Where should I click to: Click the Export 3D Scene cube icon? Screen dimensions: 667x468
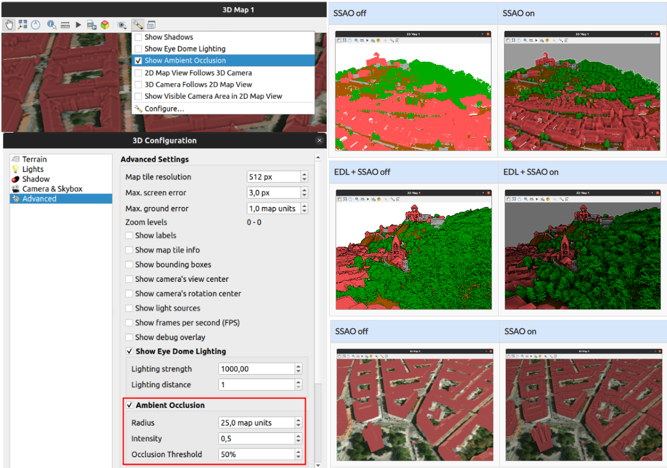pyautogui.click(x=105, y=25)
